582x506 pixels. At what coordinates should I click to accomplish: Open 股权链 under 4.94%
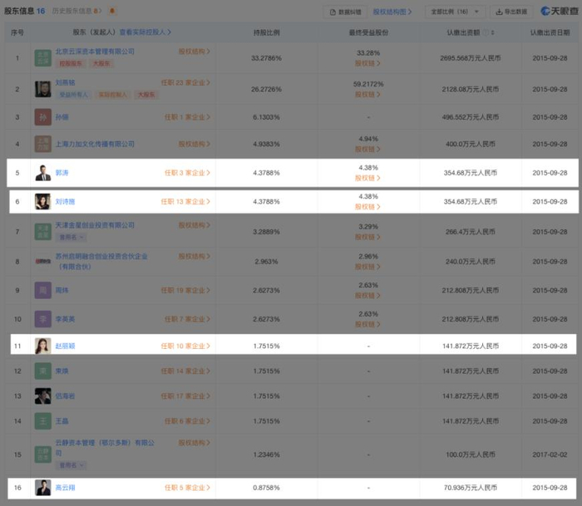367,149
